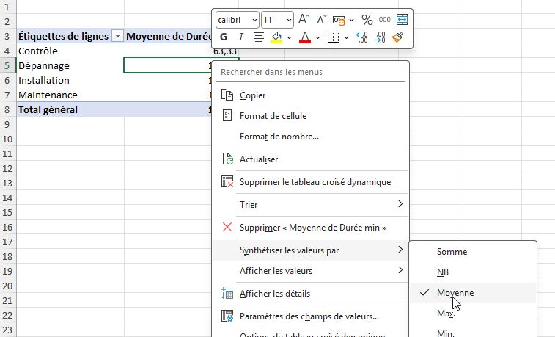Screen dimensions: 555x337
Task: Apply thousands separator style
Action: coord(384,20)
